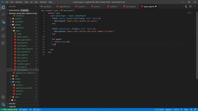Switch to the post.rb tab

pos(97,6)
